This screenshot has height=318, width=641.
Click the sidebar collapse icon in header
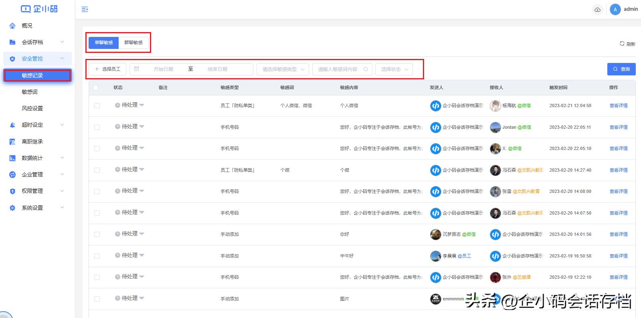[x=85, y=9]
